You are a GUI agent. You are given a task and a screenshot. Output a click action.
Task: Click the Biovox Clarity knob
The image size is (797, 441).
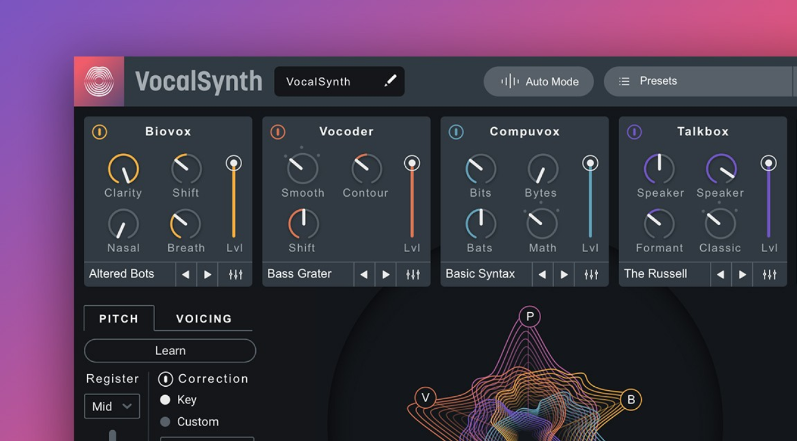pos(123,169)
